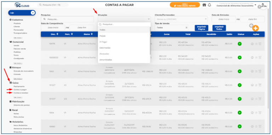This screenshot has width=272, height=135.
Task: Click green P status badge for doc 10080
Action: click(239, 127)
